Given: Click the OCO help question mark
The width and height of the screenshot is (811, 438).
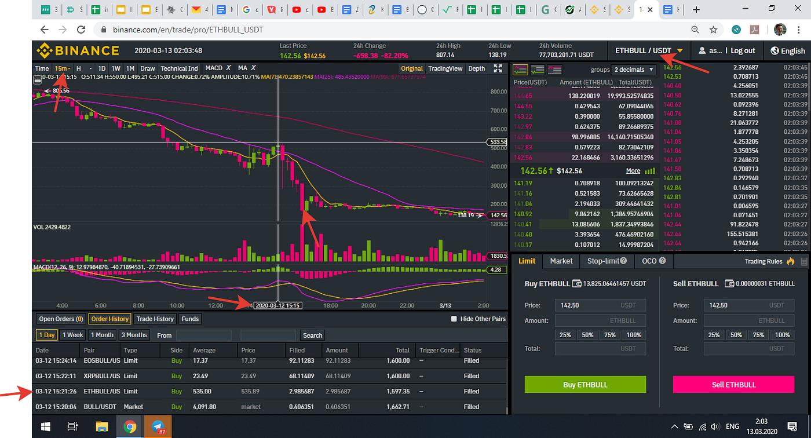Looking at the screenshot, I should (662, 261).
